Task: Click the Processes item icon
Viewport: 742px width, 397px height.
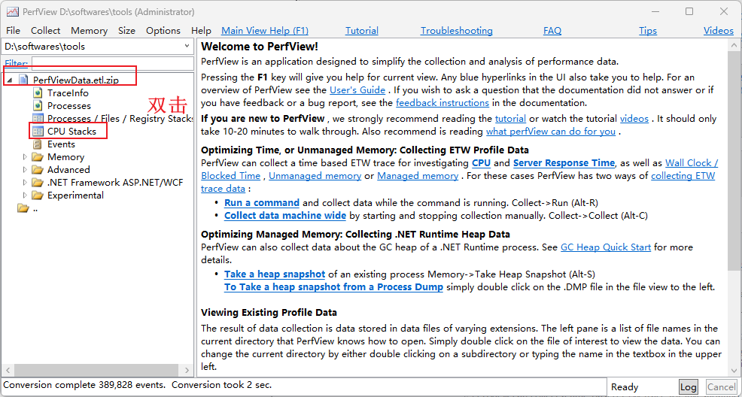Action: point(38,106)
